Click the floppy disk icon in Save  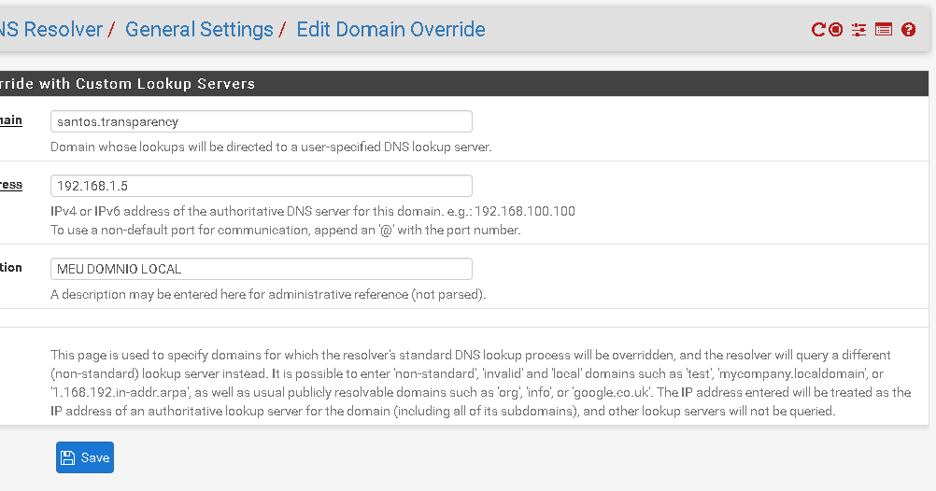[68, 457]
